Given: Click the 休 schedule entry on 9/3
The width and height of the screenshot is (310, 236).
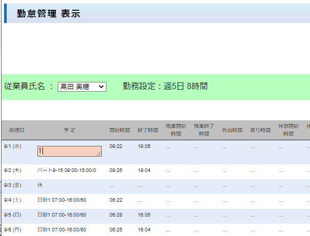Looking at the screenshot, I should 40,184.
